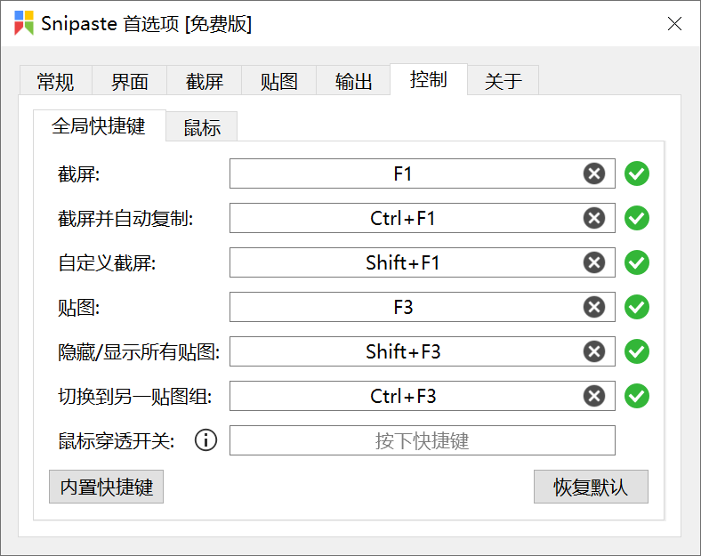701x556 pixels.
Task: Switch to the 鼠标 sub-tab
Action: coord(202,127)
